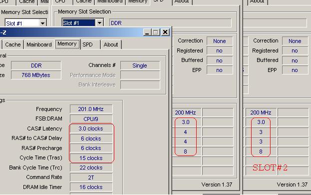
Task: Click the DDR type field beside 768 MBytes
Action: [x=36, y=65]
